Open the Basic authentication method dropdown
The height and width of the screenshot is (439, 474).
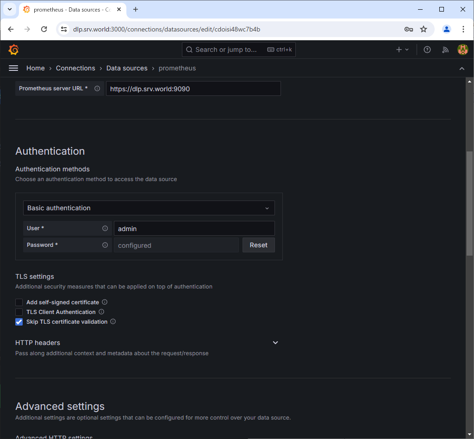coord(149,208)
